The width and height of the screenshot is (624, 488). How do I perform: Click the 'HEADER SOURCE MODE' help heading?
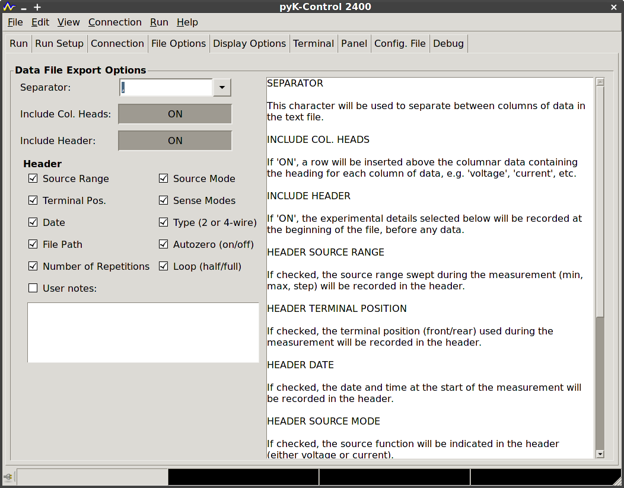click(x=323, y=421)
